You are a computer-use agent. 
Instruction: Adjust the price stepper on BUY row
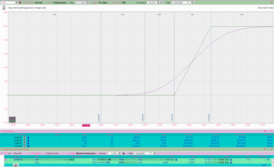[172, 160]
